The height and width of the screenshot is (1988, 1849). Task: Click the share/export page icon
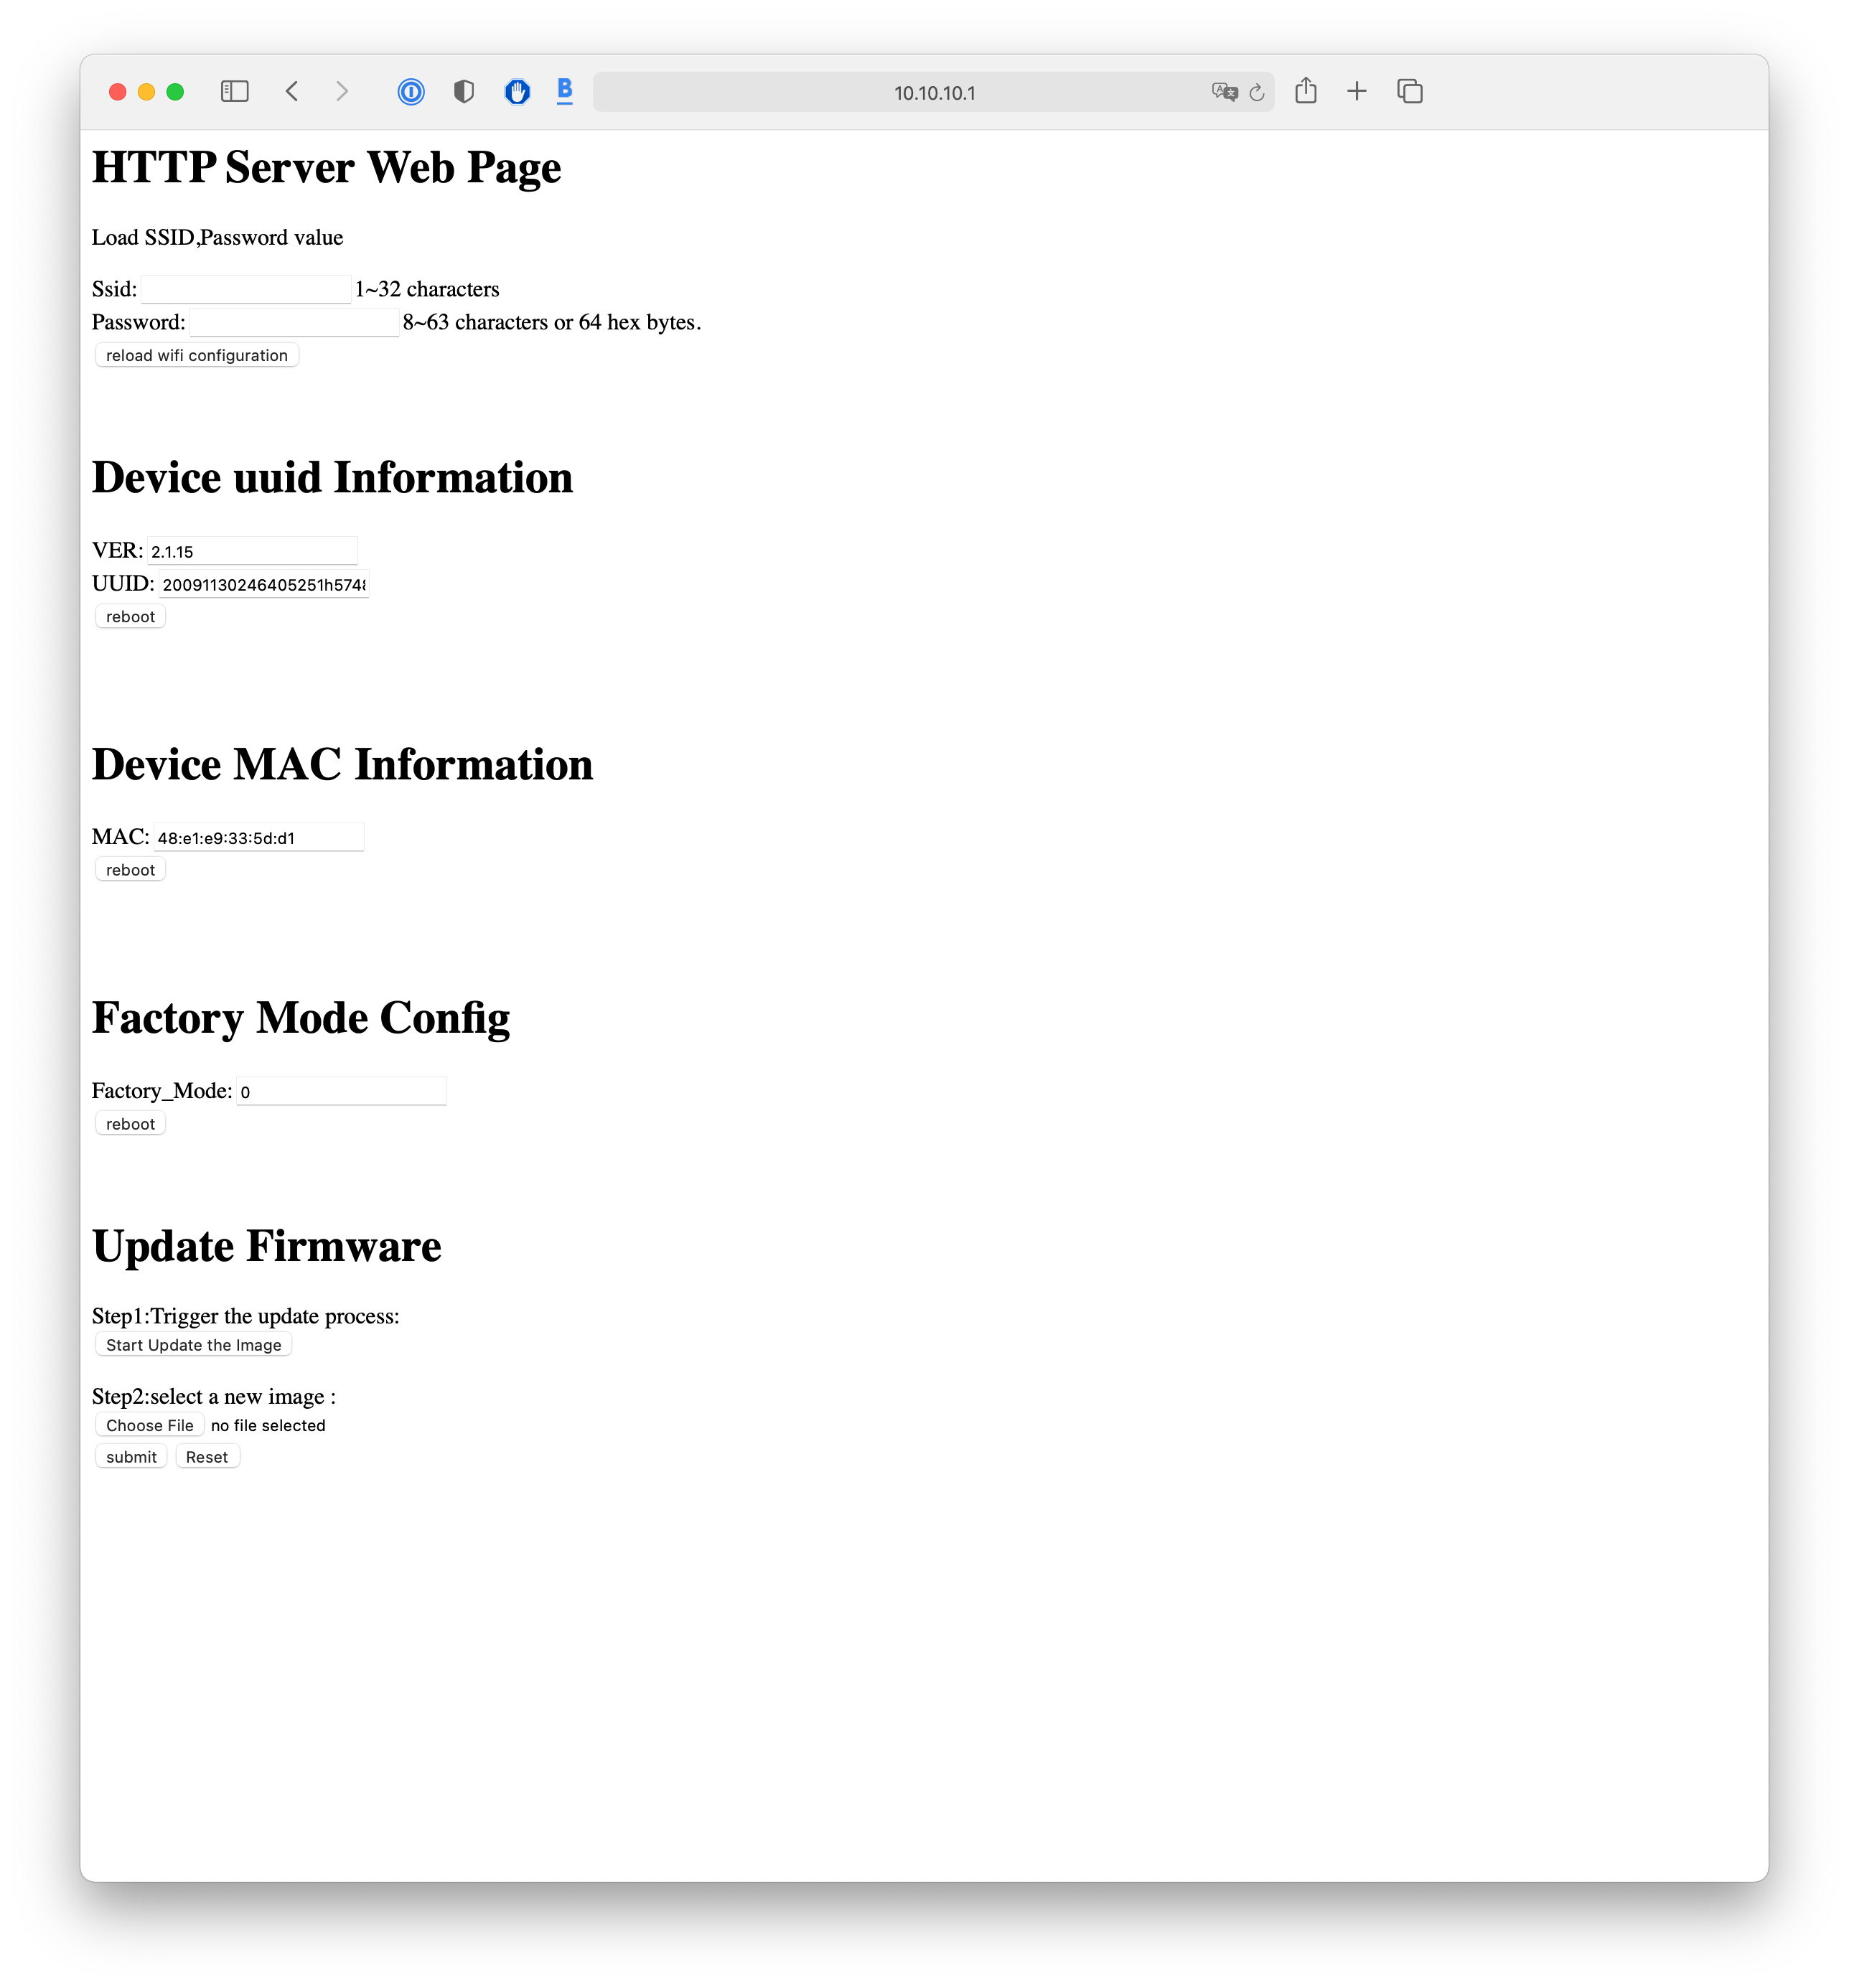click(x=1305, y=90)
